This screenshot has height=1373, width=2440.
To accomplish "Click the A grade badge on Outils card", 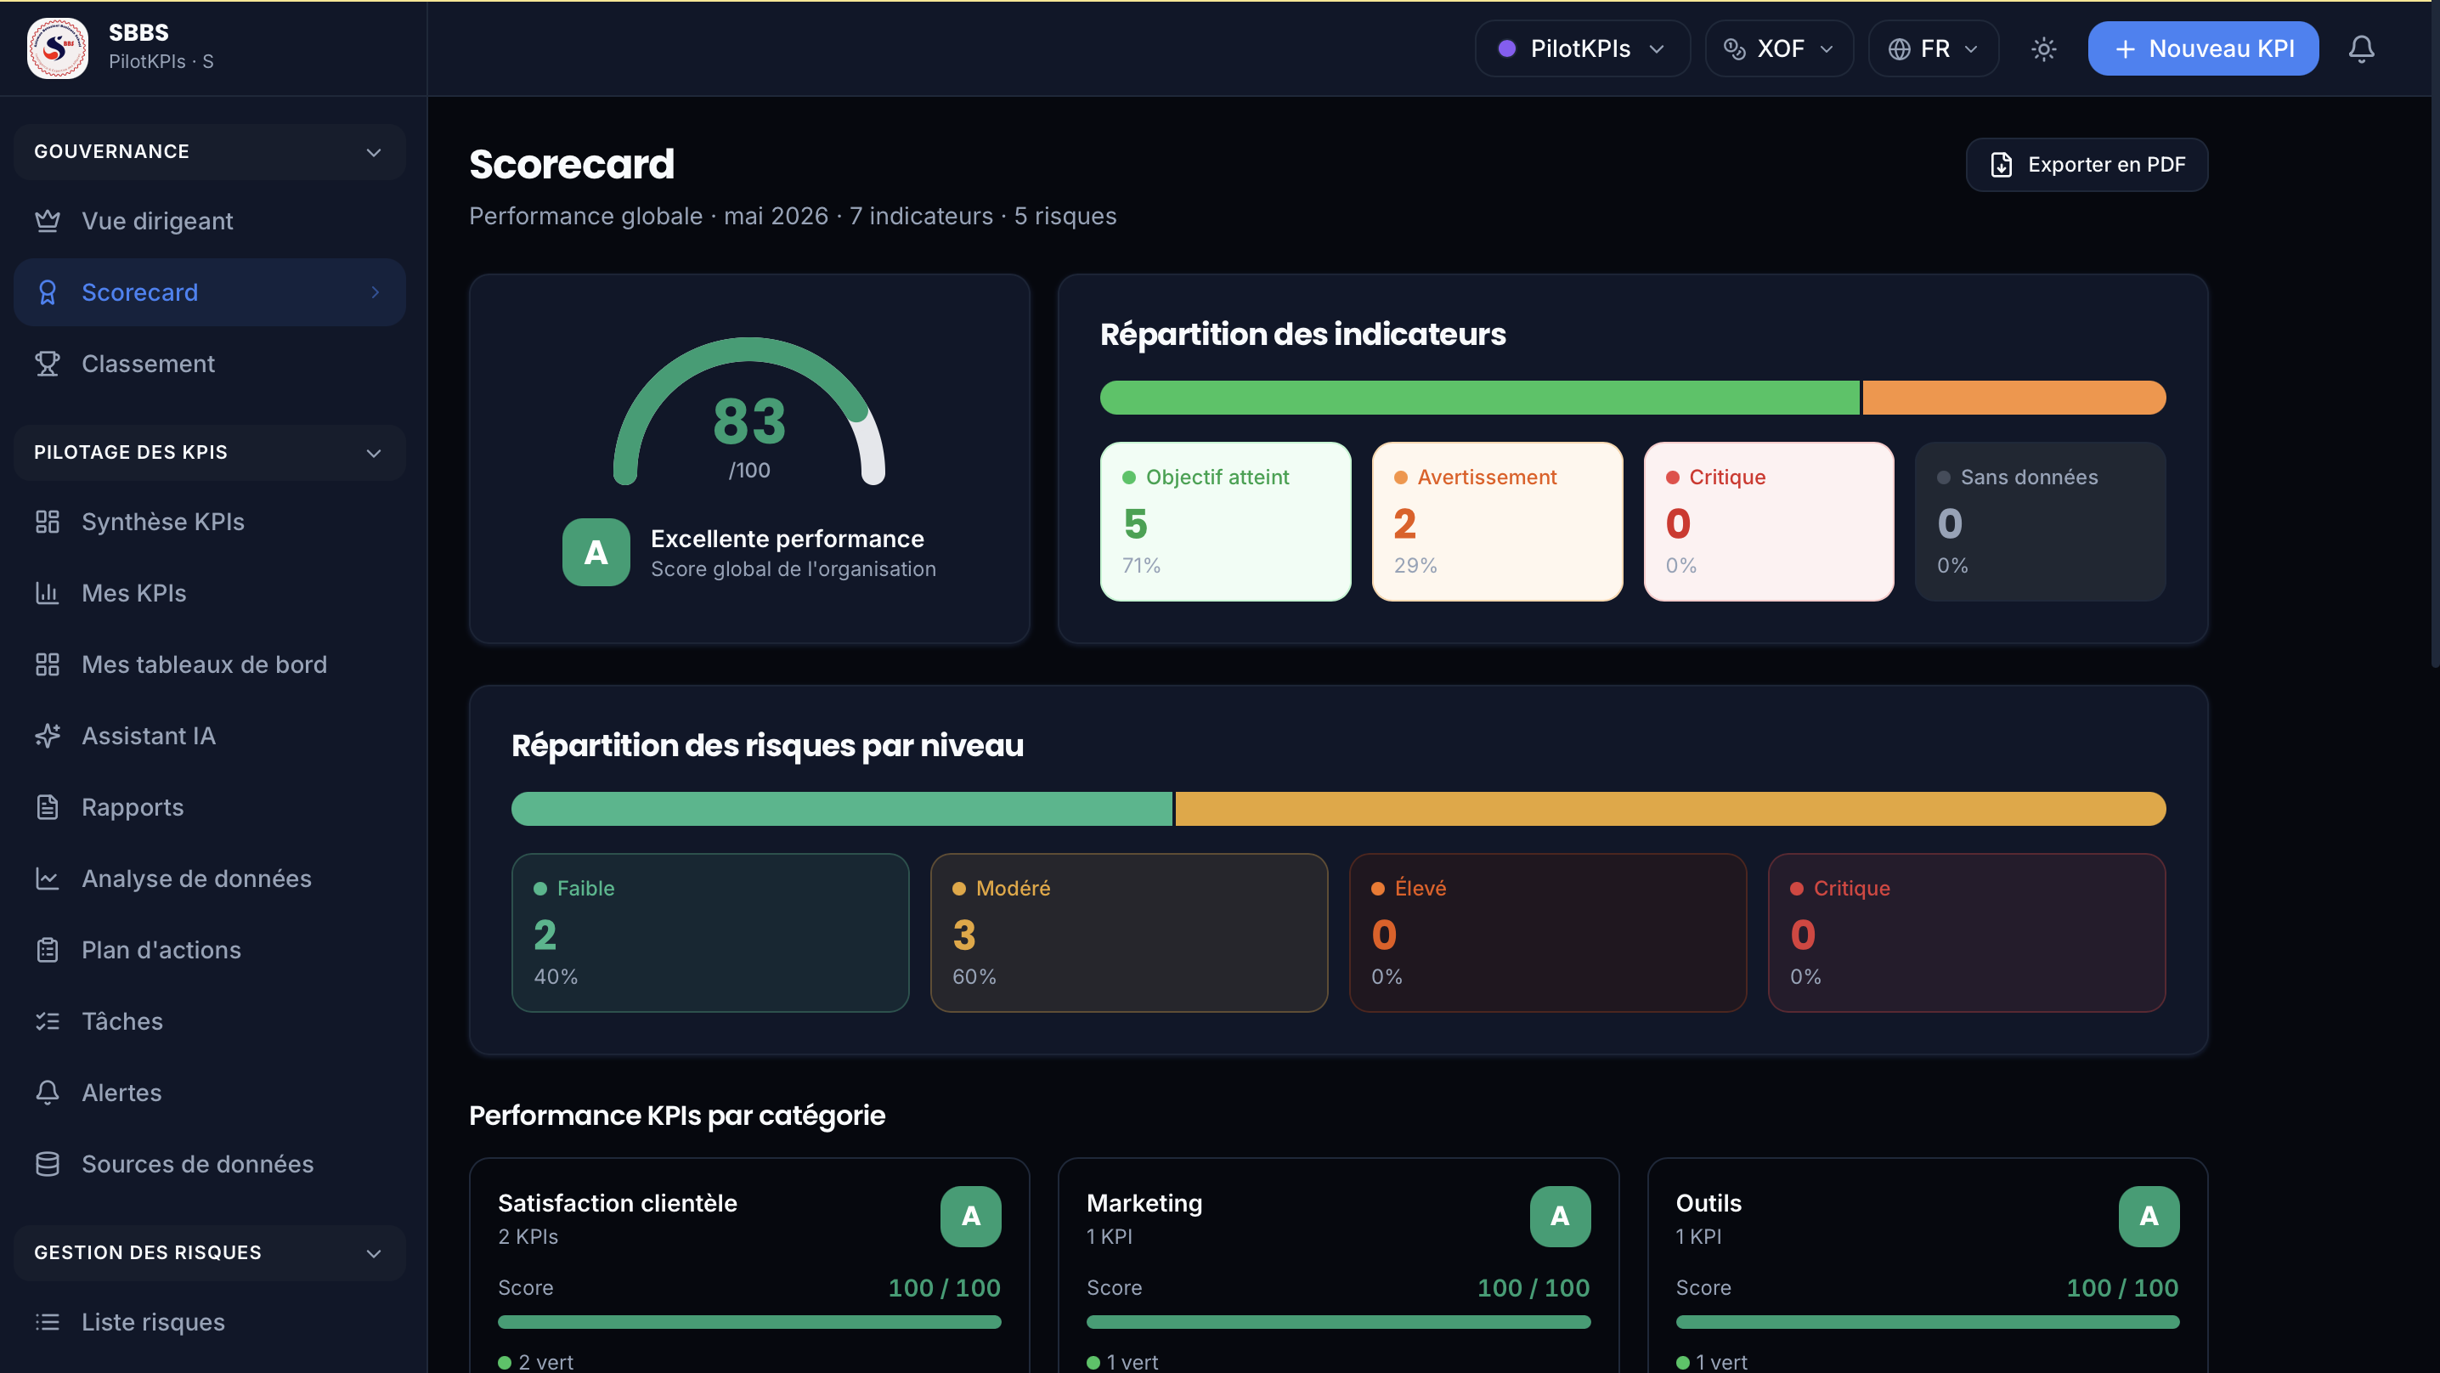I will [2149, 1216].
